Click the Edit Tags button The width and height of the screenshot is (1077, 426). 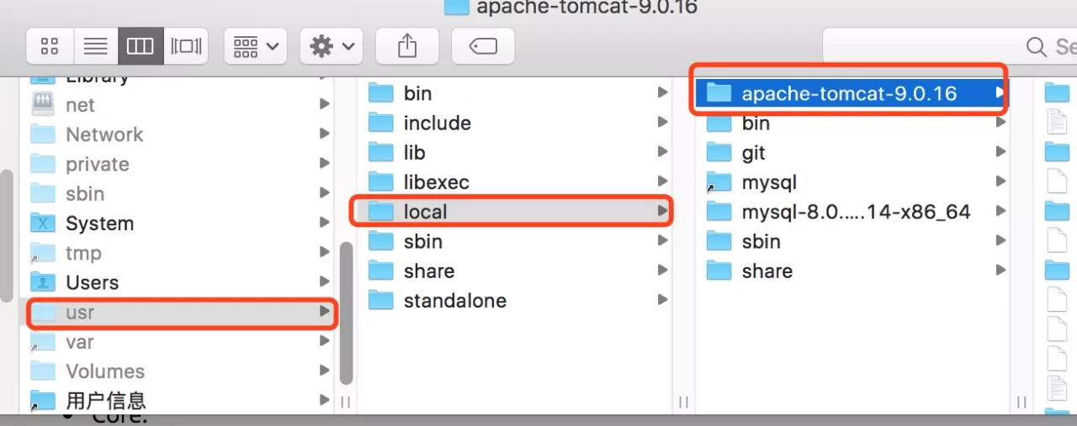[x=483, y=46]
